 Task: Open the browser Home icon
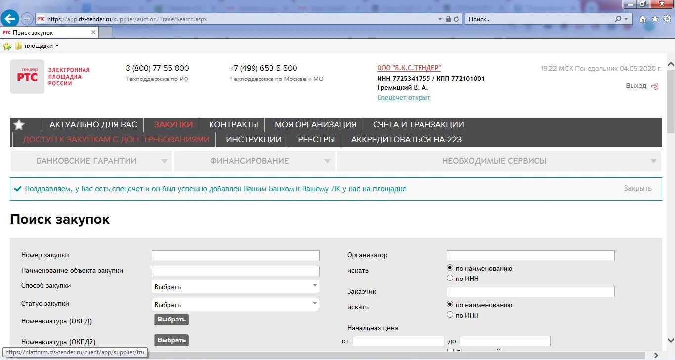pyautogui.click(x=643, y=19)
